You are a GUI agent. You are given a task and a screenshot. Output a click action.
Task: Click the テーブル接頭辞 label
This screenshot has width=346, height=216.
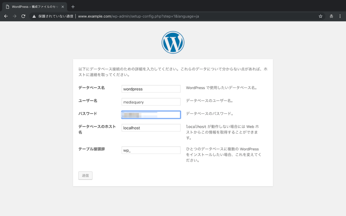92,149
